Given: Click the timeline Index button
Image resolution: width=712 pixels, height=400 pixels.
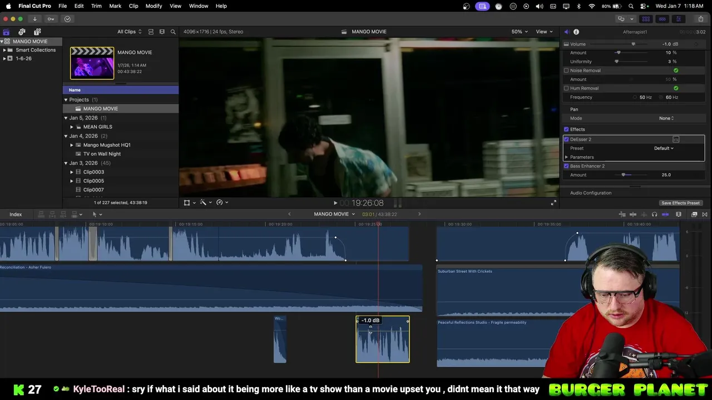Looking at the screenshot, I should point(16,214).
